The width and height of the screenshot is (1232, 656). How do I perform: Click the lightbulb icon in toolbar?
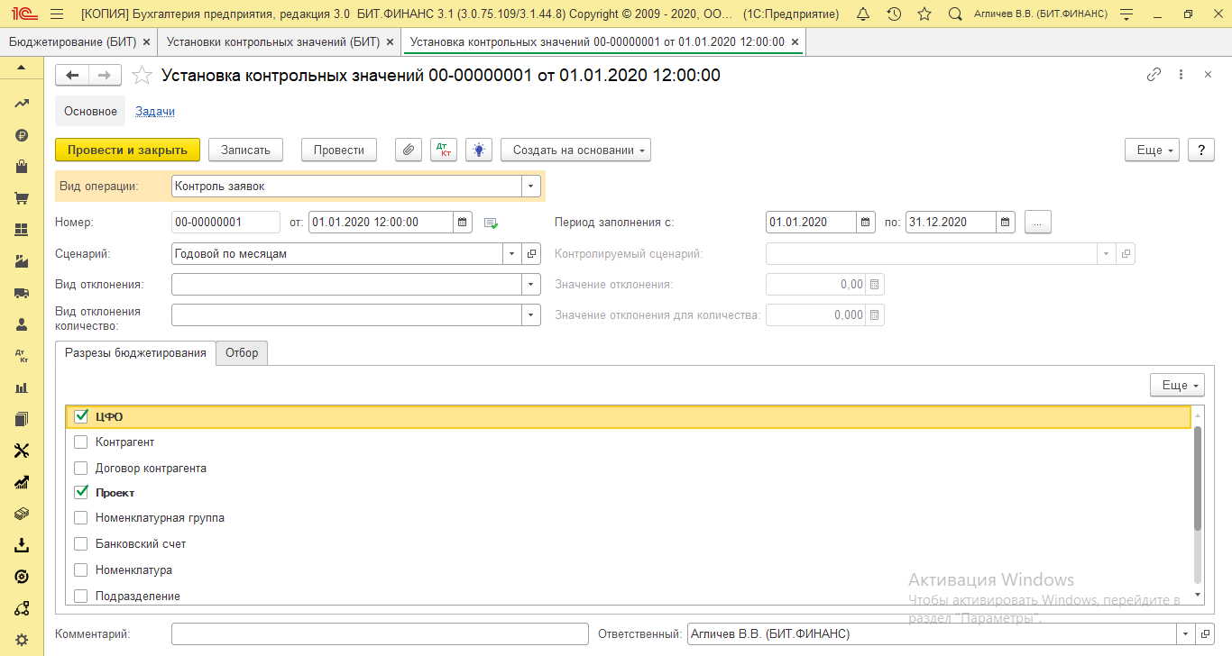478,150
